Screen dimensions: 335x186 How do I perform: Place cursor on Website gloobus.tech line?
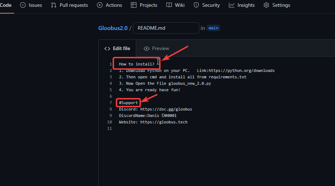153,122
